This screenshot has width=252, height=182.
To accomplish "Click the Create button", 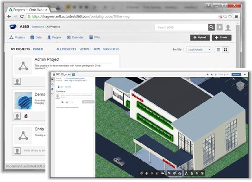I will 221,38.
